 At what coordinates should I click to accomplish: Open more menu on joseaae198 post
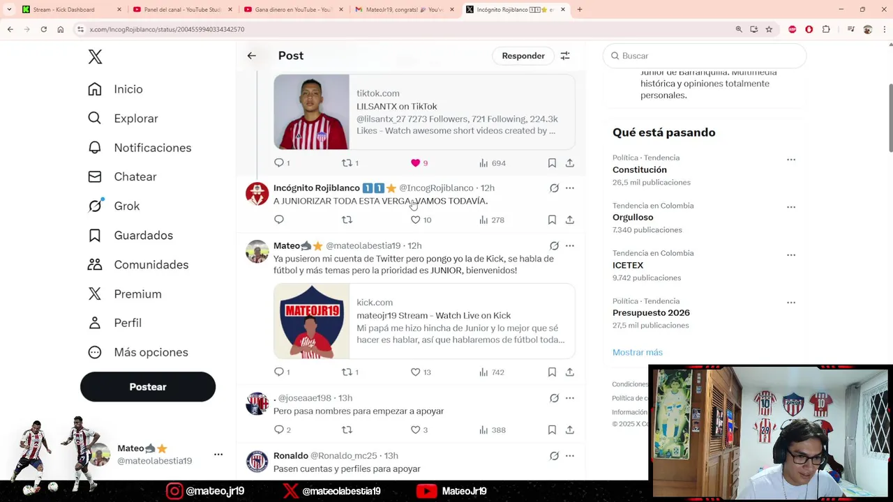coord(570,398)
